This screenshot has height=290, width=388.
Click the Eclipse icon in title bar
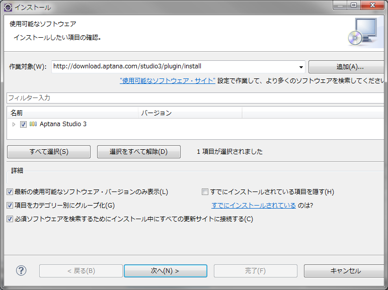pyautogui.click(x=8, y=7)
